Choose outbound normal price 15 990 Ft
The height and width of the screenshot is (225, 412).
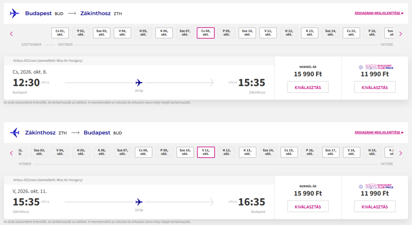point(308,87)
